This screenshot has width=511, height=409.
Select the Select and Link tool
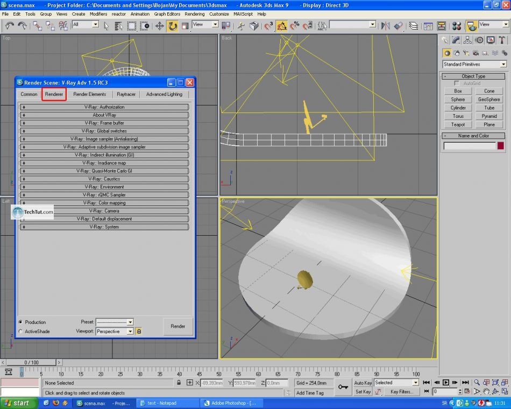pos(37,26)
